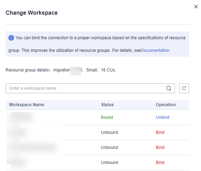Bind the last Unbound workspace listed

(160, 163)
